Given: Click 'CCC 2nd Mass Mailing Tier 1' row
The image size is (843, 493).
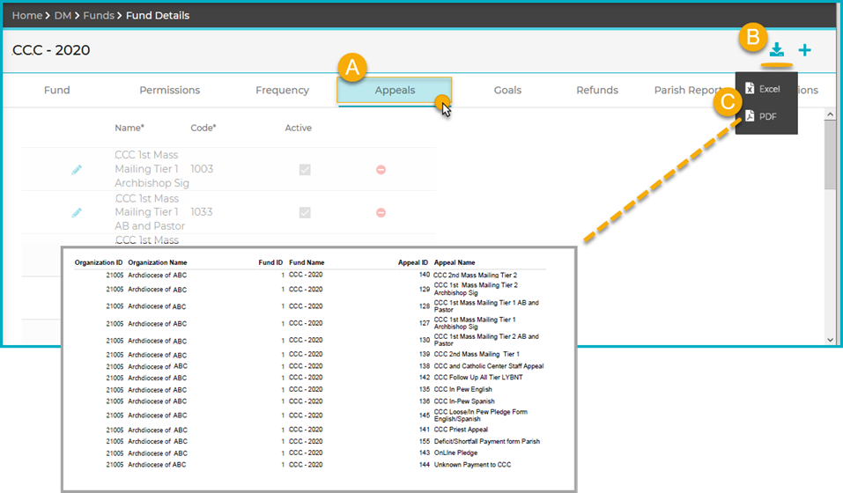Looking at the screenshot, I should click(477, 355).
